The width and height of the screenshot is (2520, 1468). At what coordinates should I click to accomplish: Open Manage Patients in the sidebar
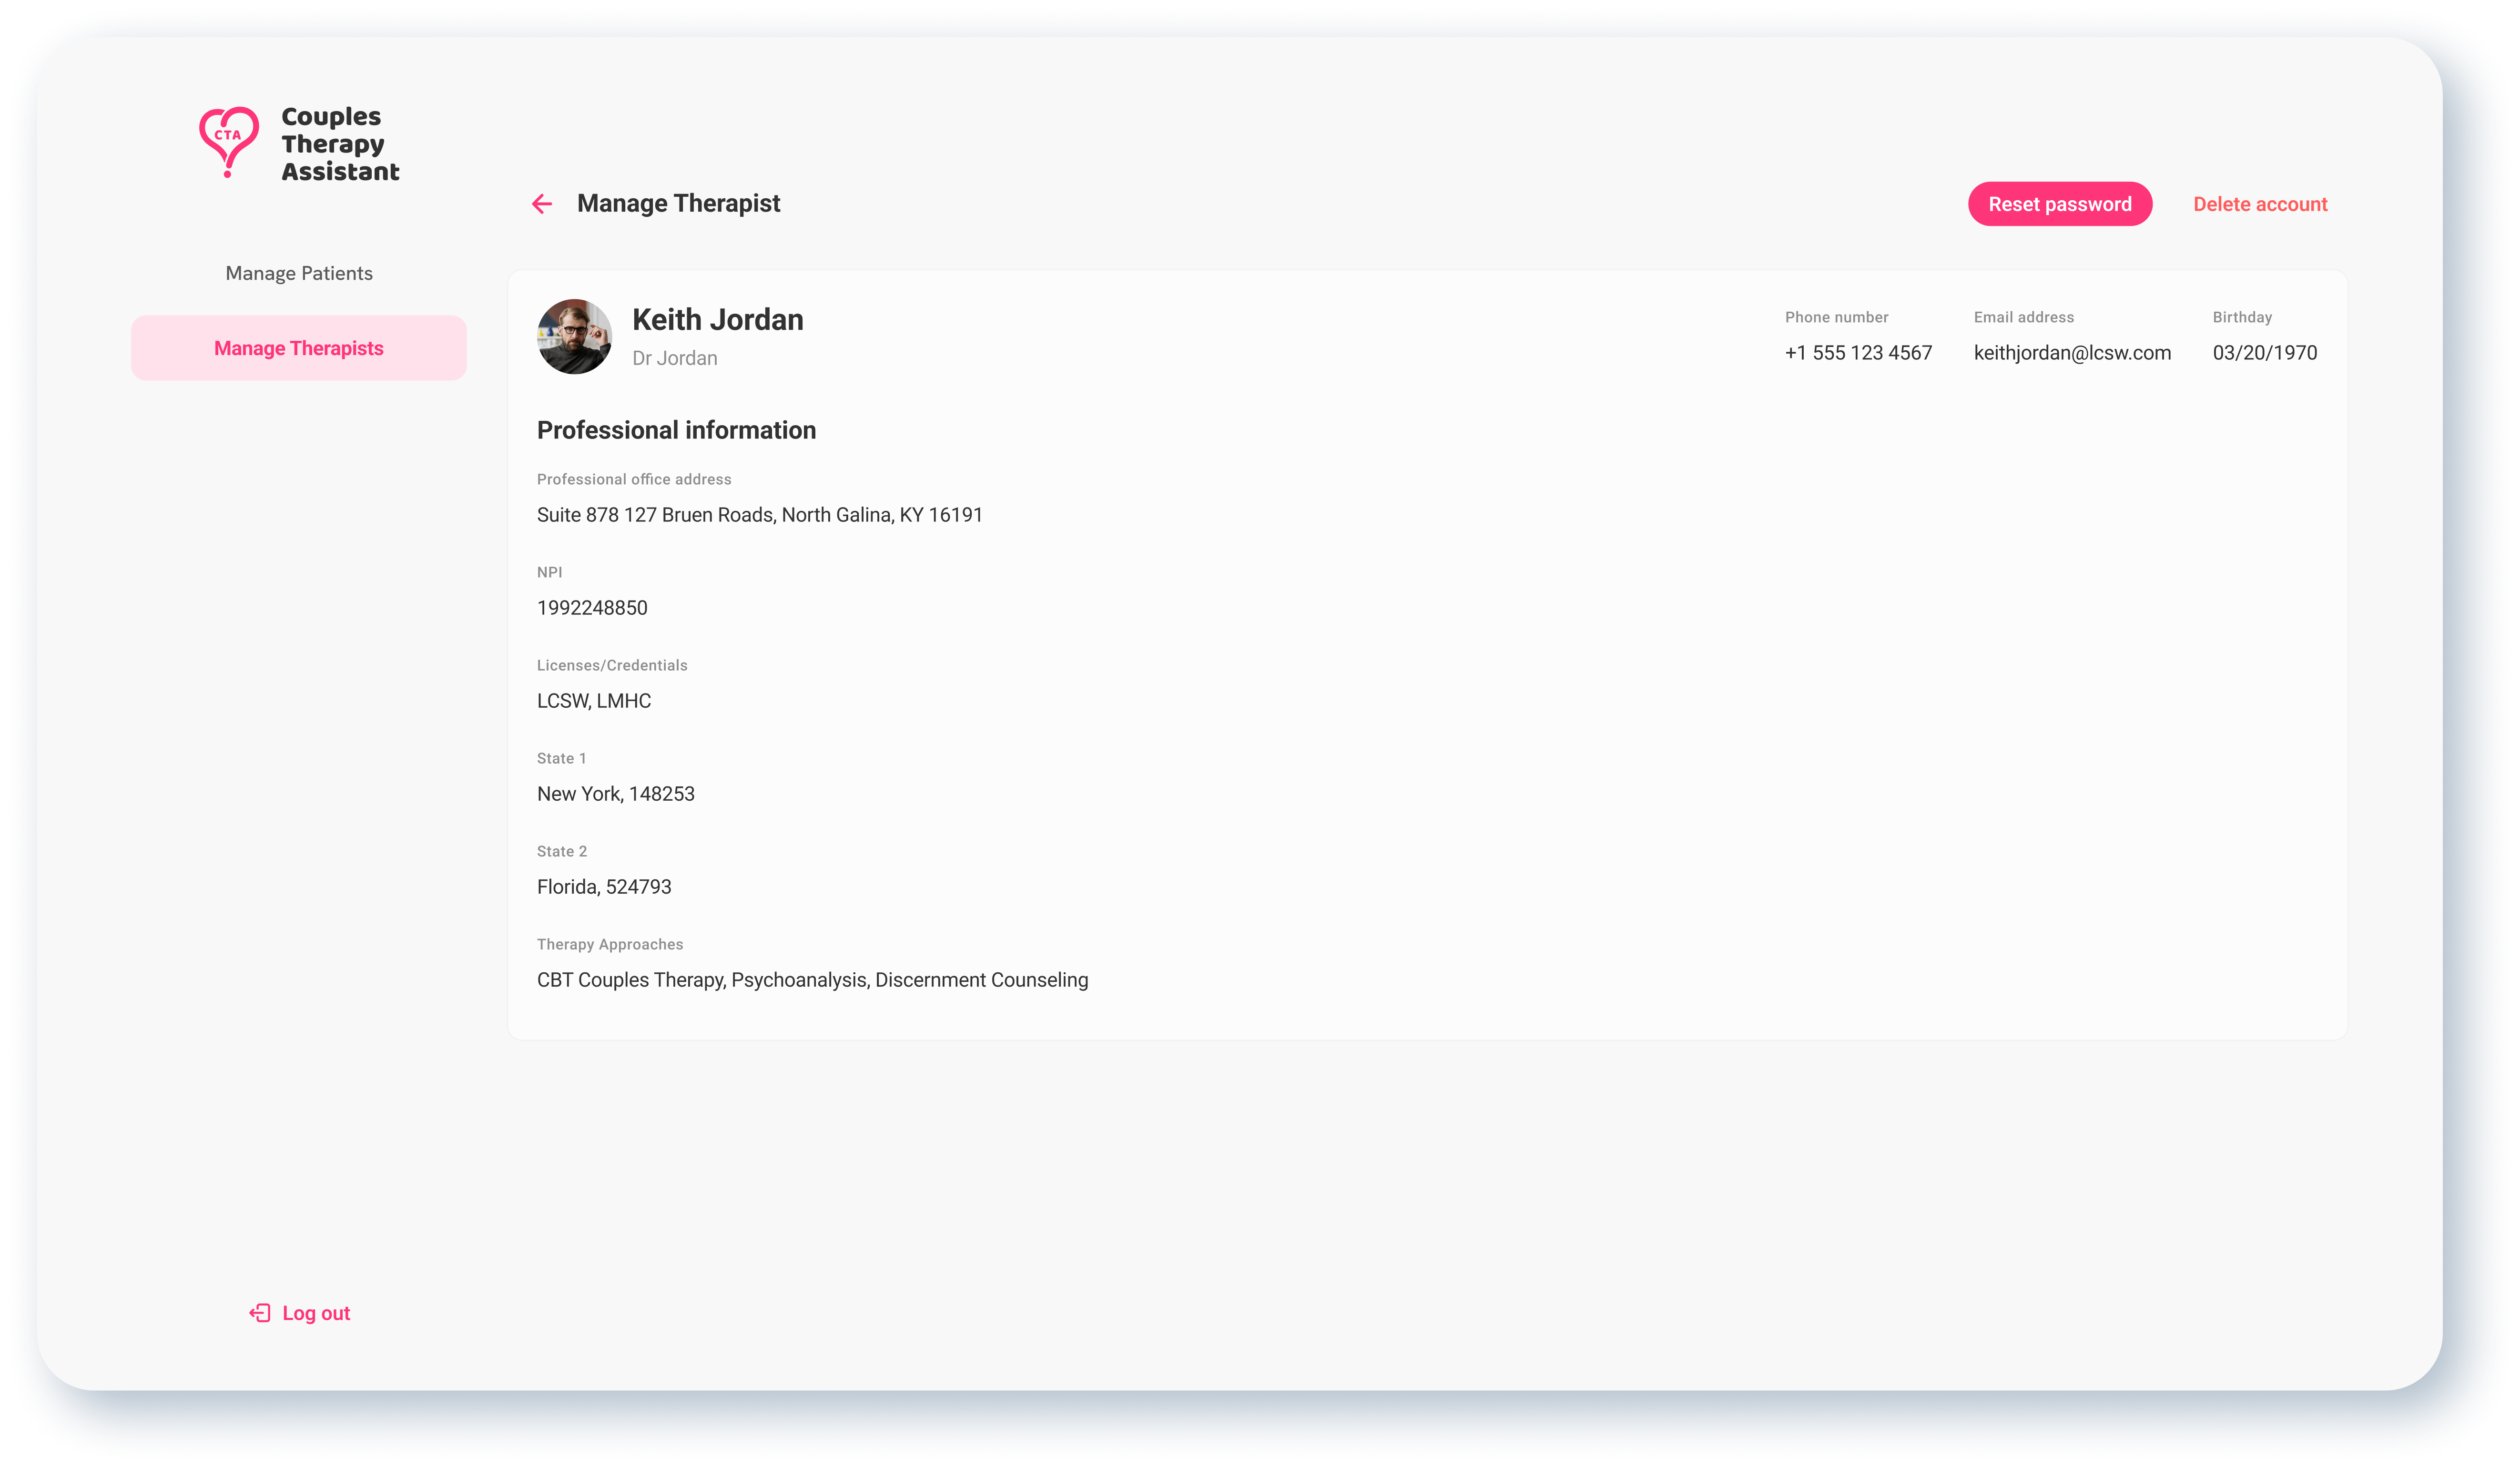pyautogui.click(x=299, y=273)
